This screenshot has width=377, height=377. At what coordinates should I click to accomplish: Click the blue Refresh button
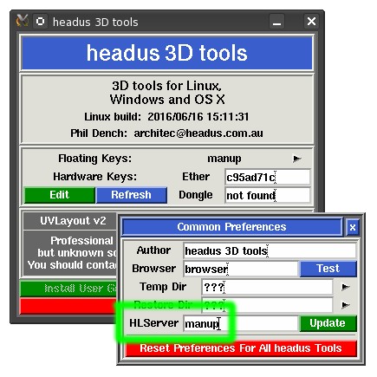pos(132,195)
